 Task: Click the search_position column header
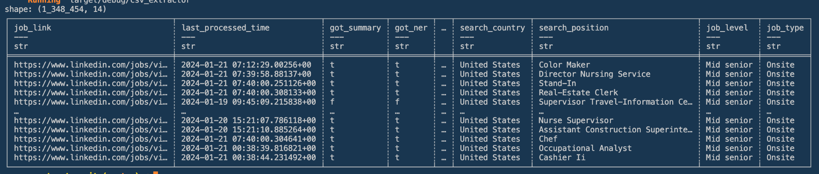point(573,28)
